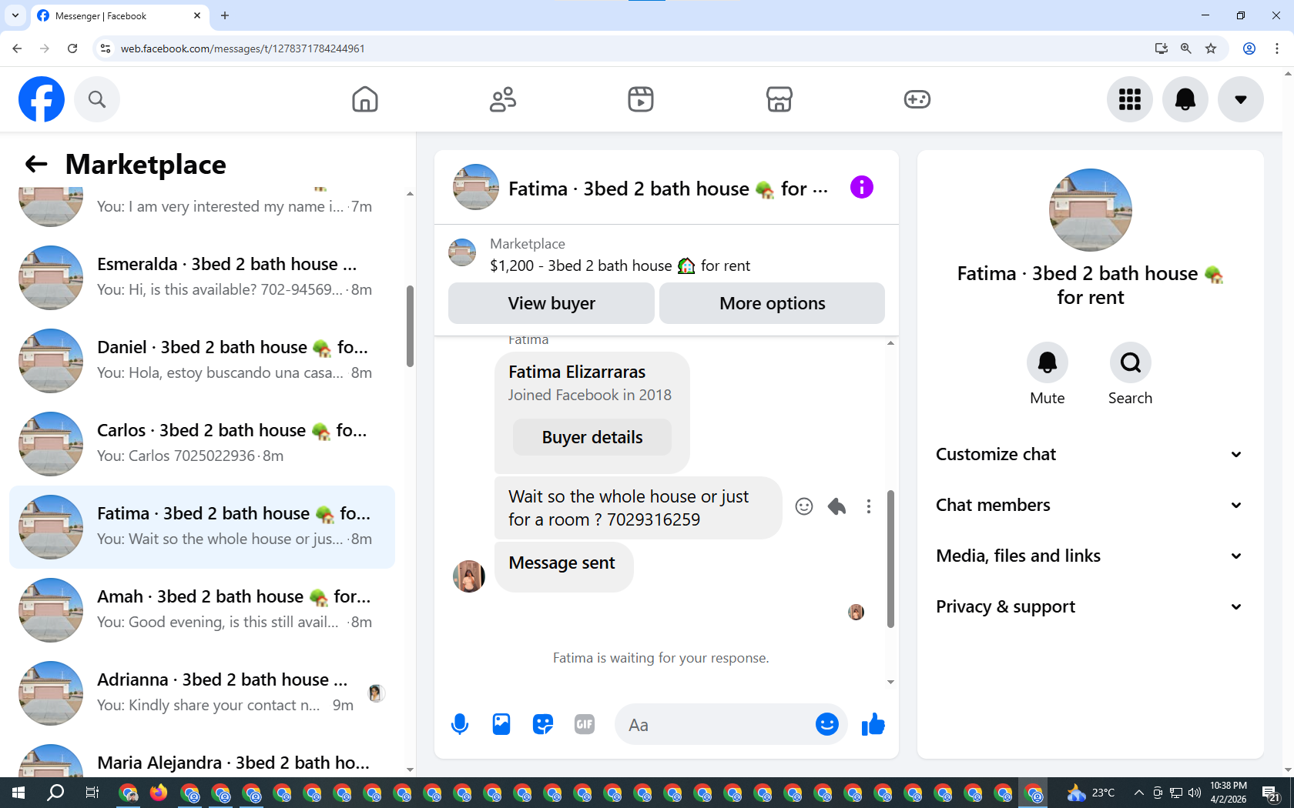Open Maria Alejandra's conversation

[x=203, y=758]
